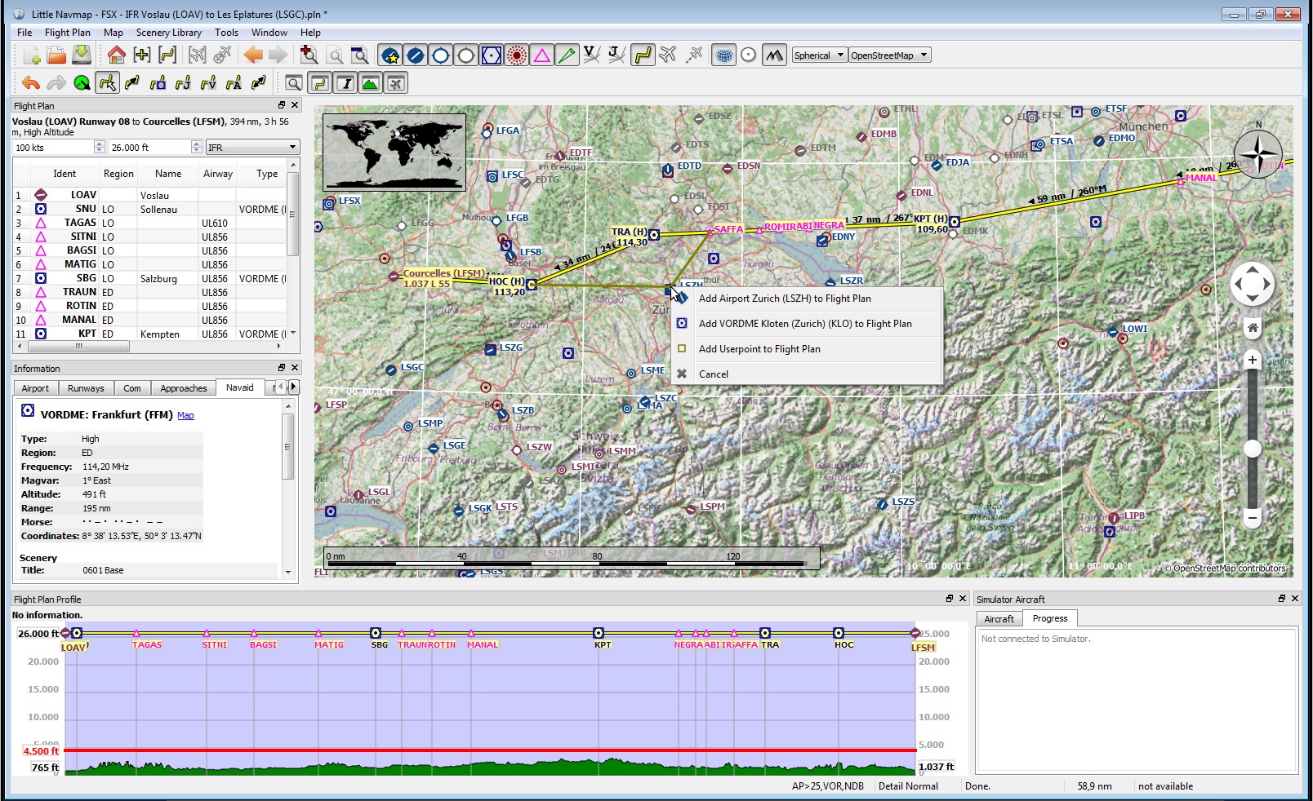Toggle the map grid globe button
1313x801 pixels.
tap(723, 55)
